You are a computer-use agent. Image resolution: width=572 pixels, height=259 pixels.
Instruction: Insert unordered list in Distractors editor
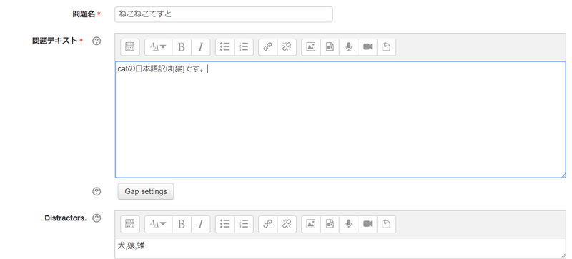coord(225,224)
